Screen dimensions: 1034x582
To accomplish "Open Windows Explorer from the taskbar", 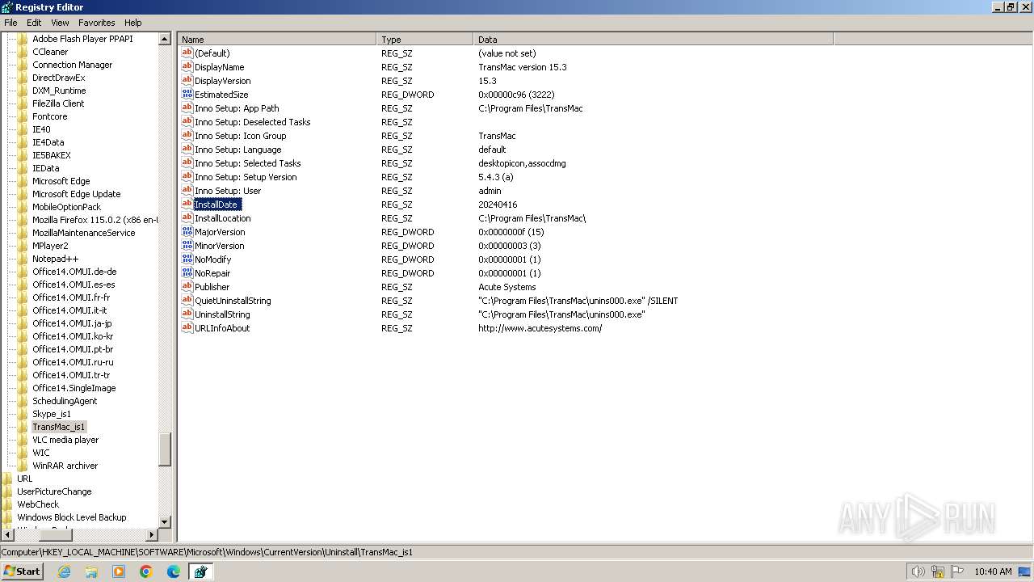I will tap(91, 571).
